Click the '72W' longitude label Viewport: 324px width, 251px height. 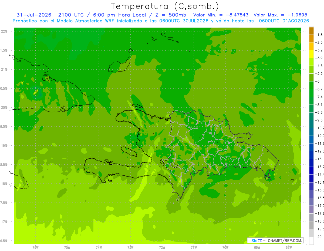162,247
